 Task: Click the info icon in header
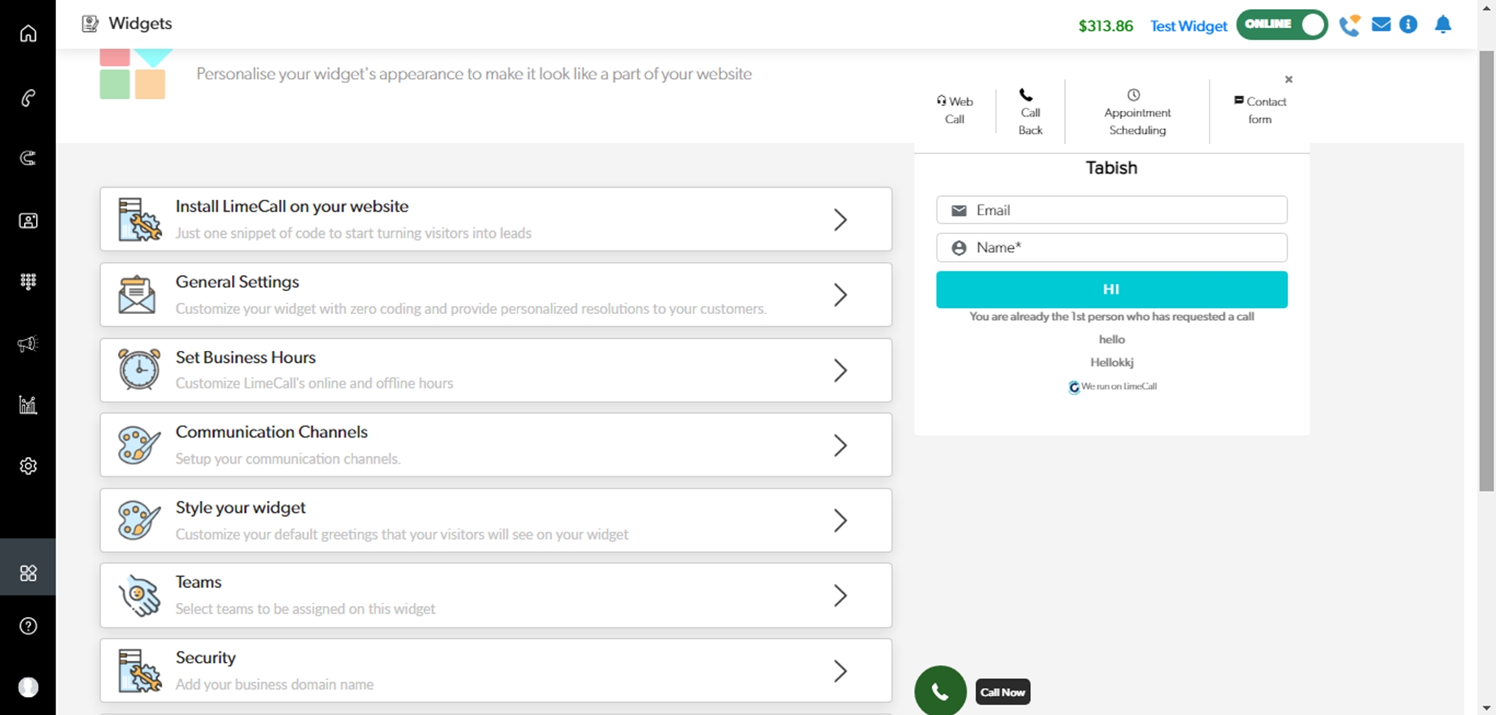tap(1408, 25)
